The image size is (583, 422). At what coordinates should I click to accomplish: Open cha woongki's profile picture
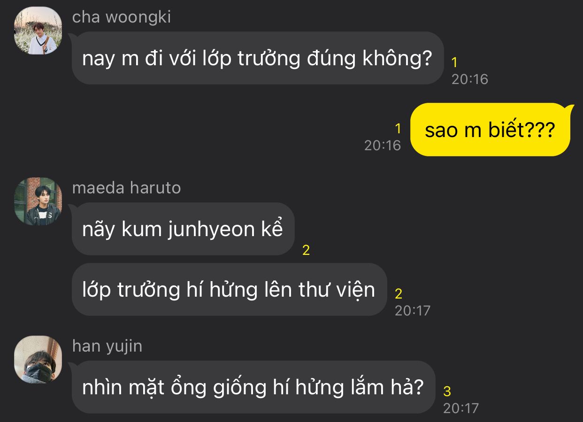pos(38,31)
